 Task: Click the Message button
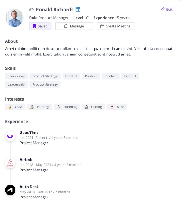pyautogui.click(x=74, y=26)
